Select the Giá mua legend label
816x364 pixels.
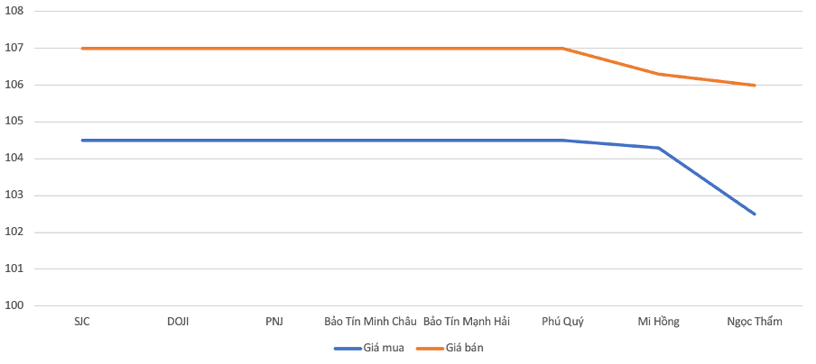(384, 349)
